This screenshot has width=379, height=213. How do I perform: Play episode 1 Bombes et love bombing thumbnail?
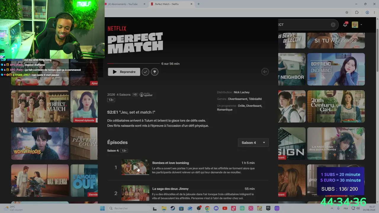tap(135, 167)
